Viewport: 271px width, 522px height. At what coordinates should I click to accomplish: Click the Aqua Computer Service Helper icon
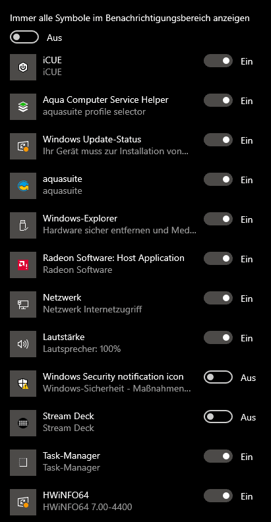(x=23, y=107)
